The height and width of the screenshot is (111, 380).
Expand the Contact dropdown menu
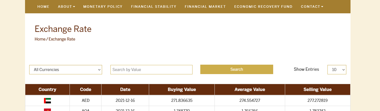click(x=312, y=7)
